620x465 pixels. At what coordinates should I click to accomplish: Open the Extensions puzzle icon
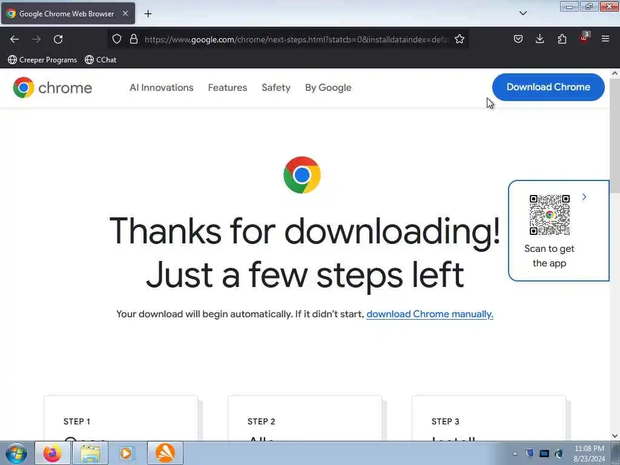coord(562,39)
